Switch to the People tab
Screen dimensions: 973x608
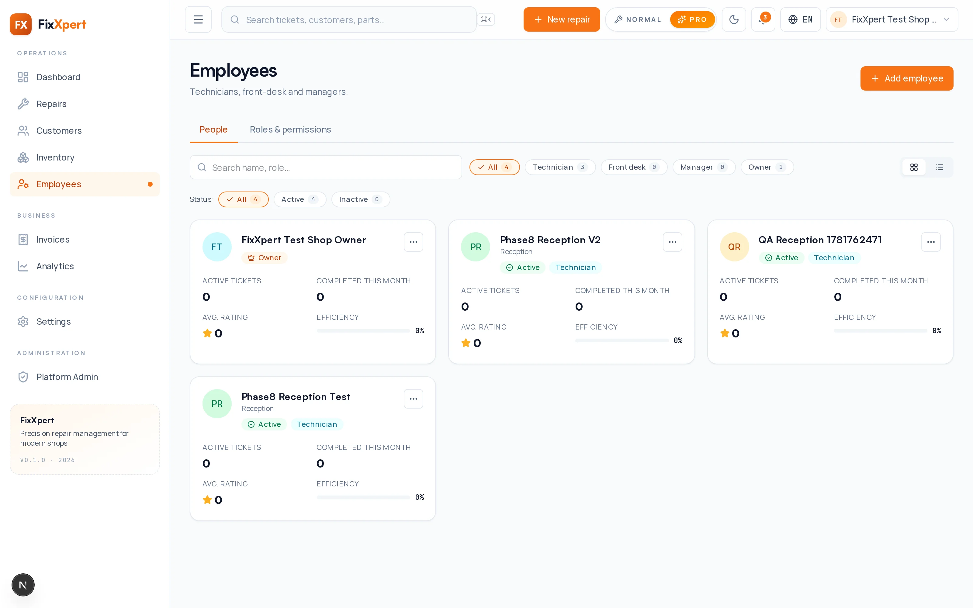click(x=213, y=130)
